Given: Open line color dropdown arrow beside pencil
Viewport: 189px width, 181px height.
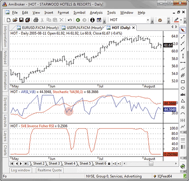Looking at the screenshot, I should [181, 20].
